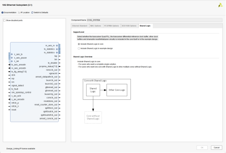Toggle Show disabled ports checkbox
Image resolution: width=226 pixels, height=153 pixels.
[x=4, y=20]
